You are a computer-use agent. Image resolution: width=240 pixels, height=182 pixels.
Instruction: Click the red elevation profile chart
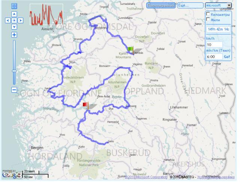46,15
